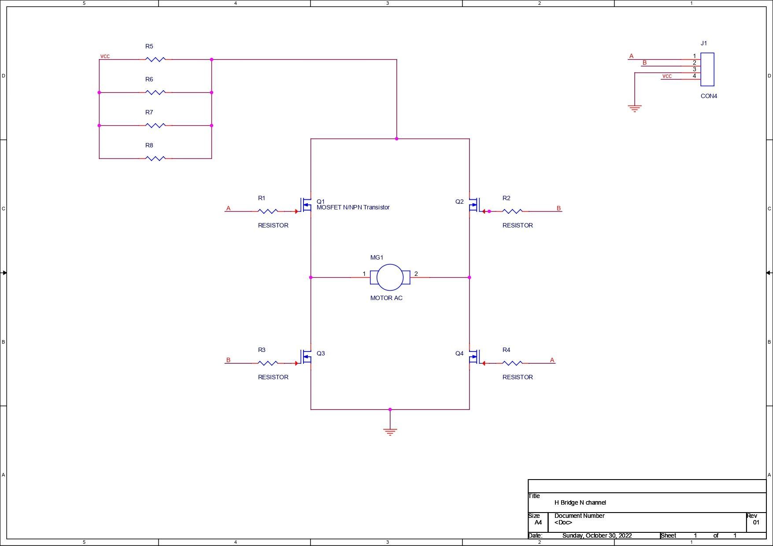Select the Q2 MOSFET symbol
773x546 pixels.
click(474, 205)
